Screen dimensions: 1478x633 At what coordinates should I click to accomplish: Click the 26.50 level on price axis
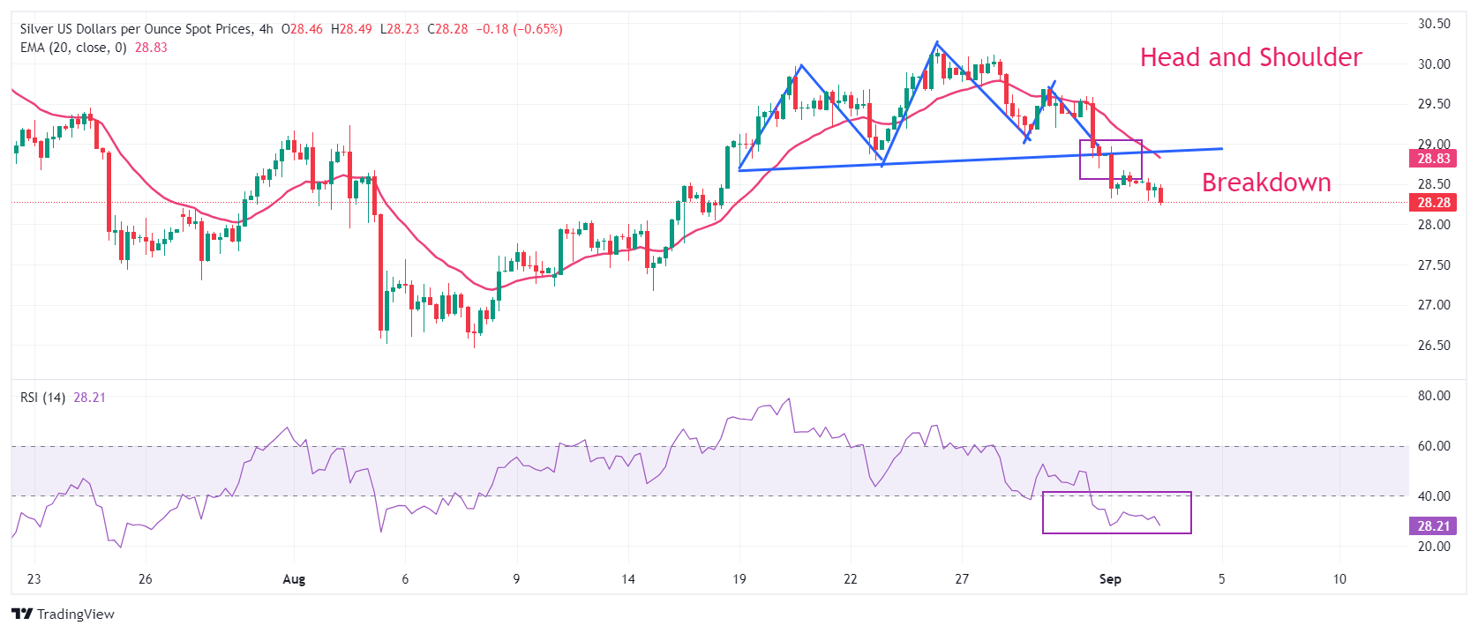click(x=1433, y=346)
